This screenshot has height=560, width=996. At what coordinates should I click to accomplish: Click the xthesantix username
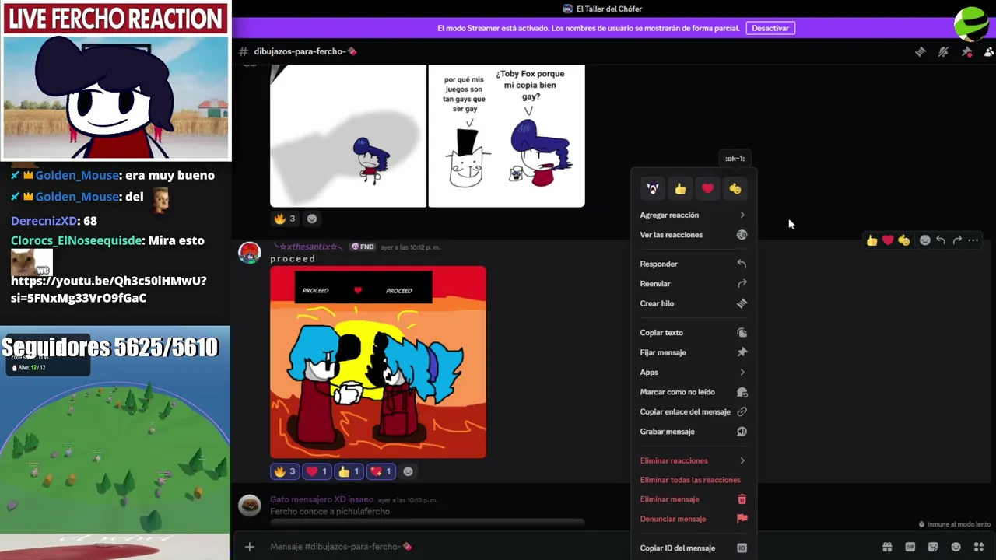(x=307, y=247)
